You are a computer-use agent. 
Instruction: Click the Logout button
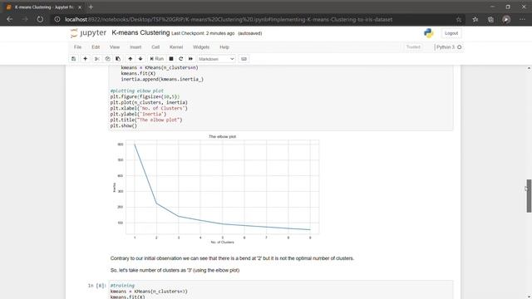coord(451,33)
